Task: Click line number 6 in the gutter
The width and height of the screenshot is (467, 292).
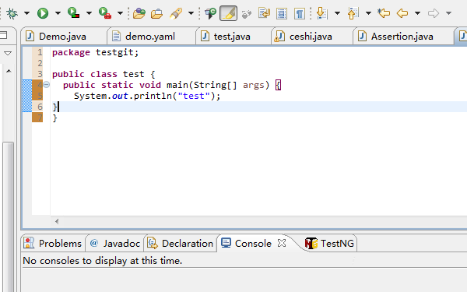Action: coord(40,107)
